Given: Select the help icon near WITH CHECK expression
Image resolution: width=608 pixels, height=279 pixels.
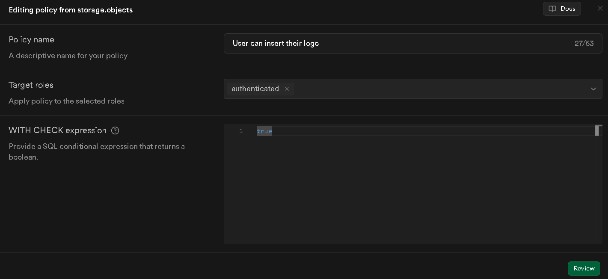Looking at the screenshot, I should click(115, 131).
